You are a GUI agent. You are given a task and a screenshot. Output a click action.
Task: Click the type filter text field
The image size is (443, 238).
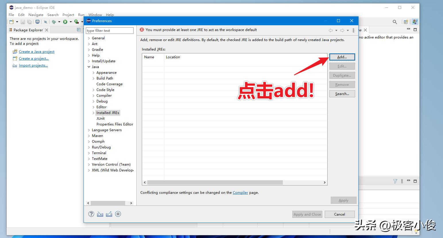point(109,30)
